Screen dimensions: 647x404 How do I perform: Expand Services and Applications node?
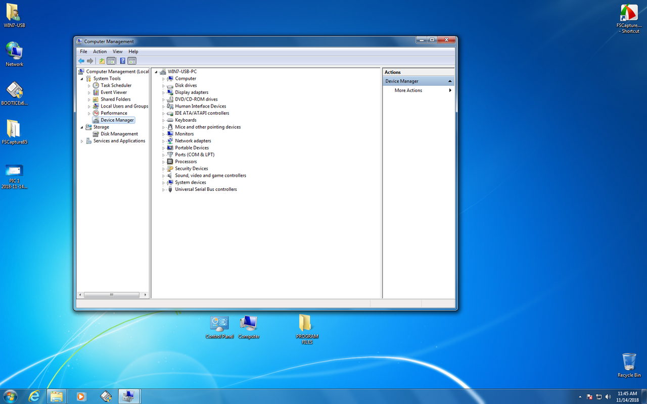coord(82,141)
